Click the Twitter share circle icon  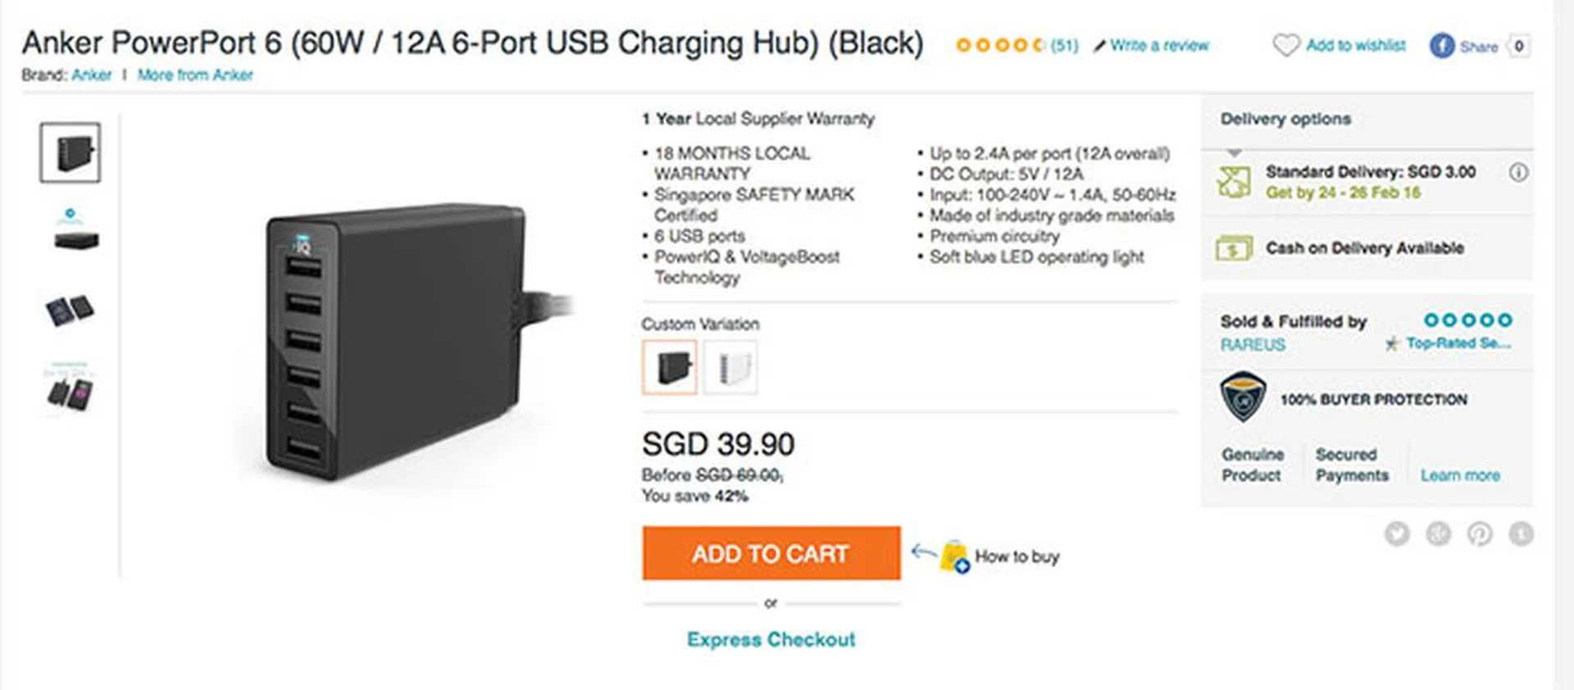click(x=1397, y=534)
